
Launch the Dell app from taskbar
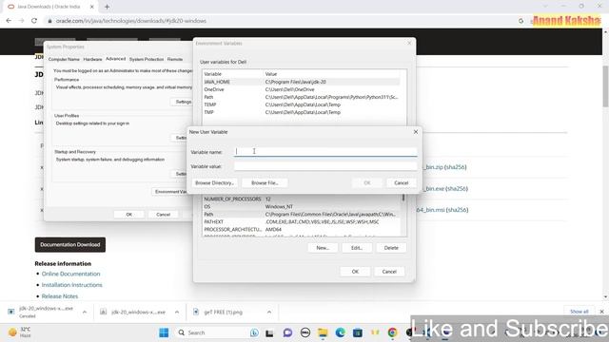(305, 332)
